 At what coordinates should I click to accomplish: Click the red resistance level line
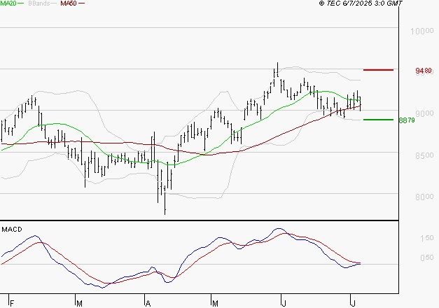[x=378, y=70]
